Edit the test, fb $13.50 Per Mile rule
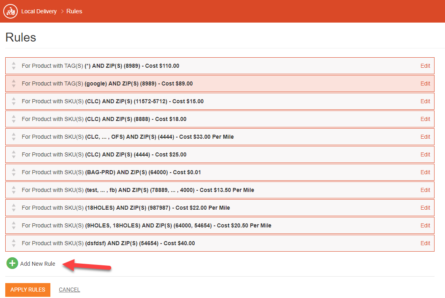Image resolution: width=445 pixels, height=298 pixels. point(425,190)
